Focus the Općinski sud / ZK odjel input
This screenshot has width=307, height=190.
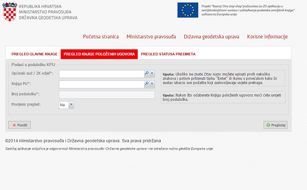pos(102,74)
